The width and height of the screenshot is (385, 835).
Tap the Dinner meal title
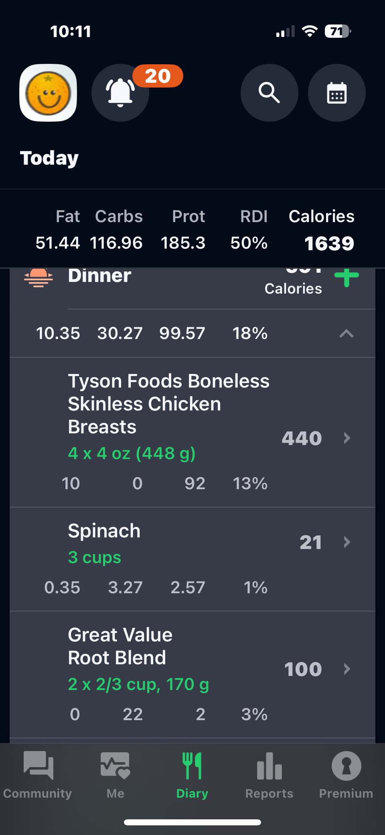point(99,276)
